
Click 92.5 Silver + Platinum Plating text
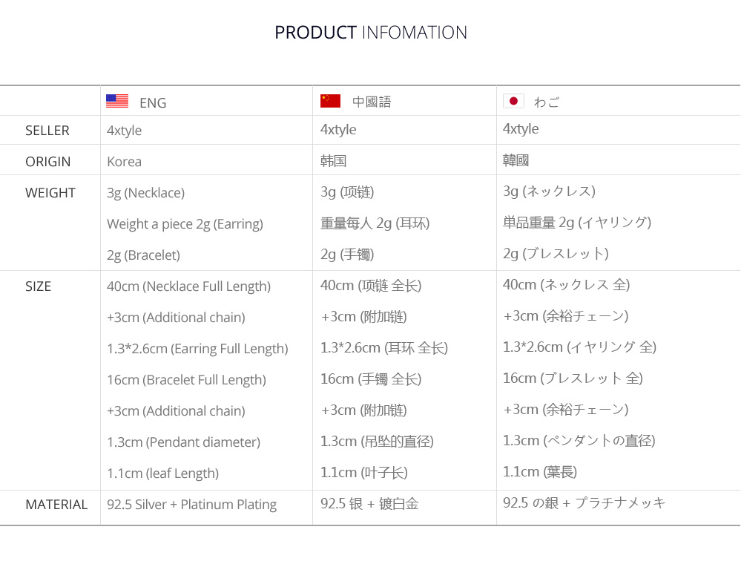pyautogui.click(x=192, y=505)
